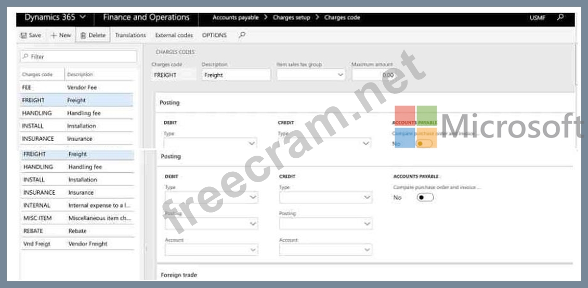Open the External codes menu
The height and width of the screenshot is (288, 588).
174,35
